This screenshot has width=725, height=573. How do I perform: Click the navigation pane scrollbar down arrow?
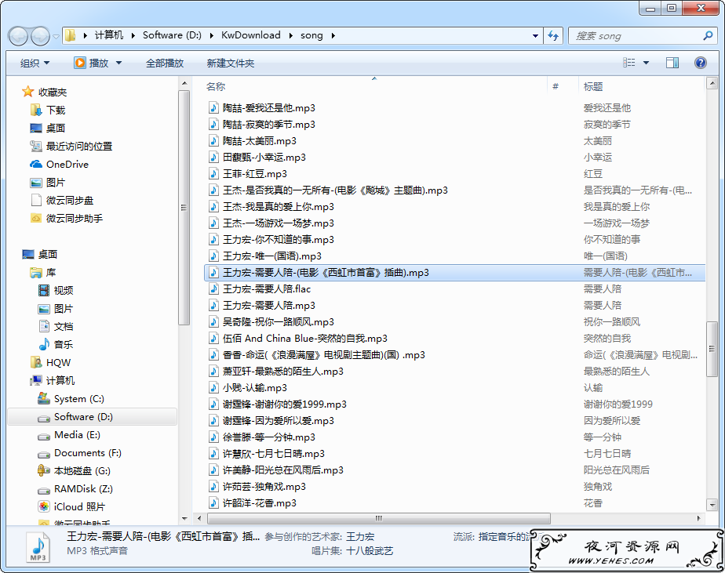[x=184, y=518]
